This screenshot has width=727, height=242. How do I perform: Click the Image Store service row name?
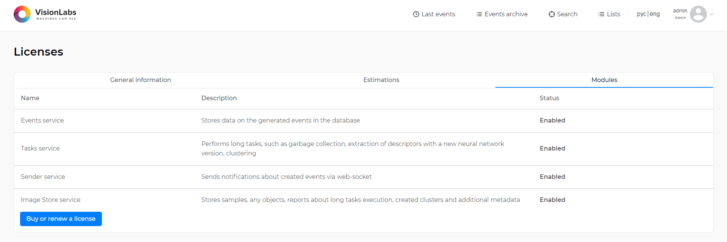(x=51, y=200)
